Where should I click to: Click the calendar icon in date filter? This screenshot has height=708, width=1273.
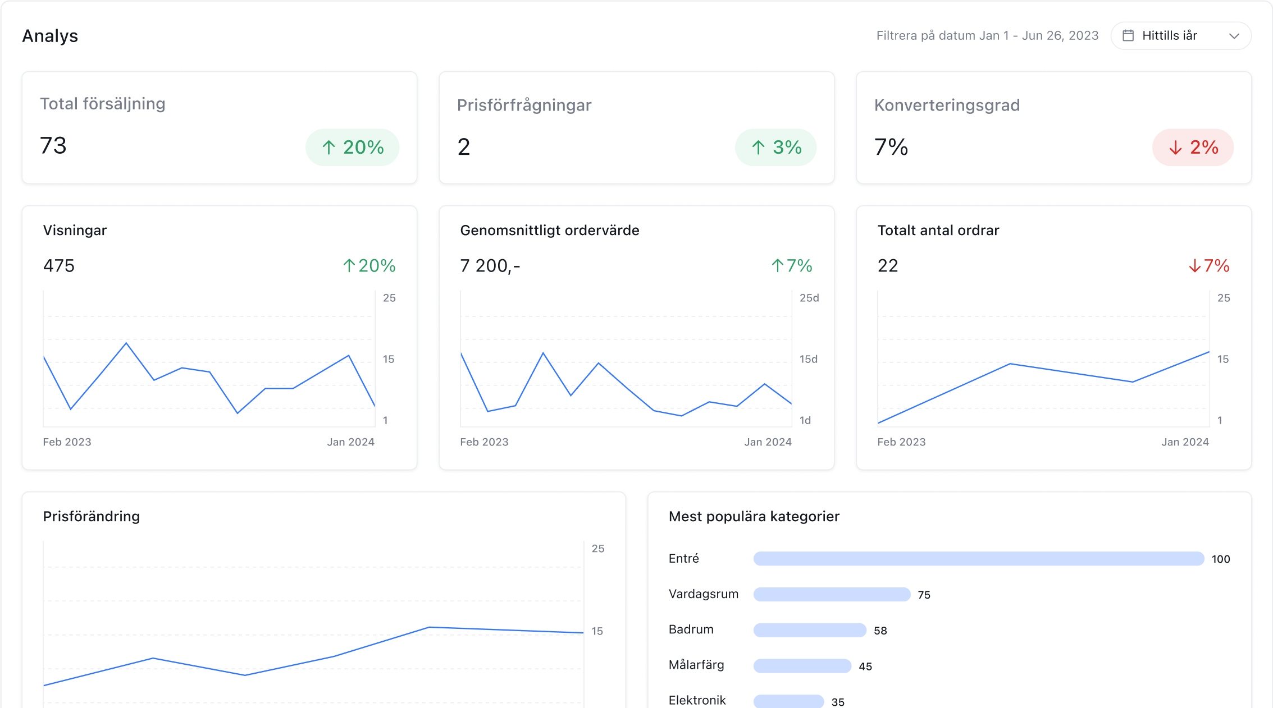(1128, 36)
